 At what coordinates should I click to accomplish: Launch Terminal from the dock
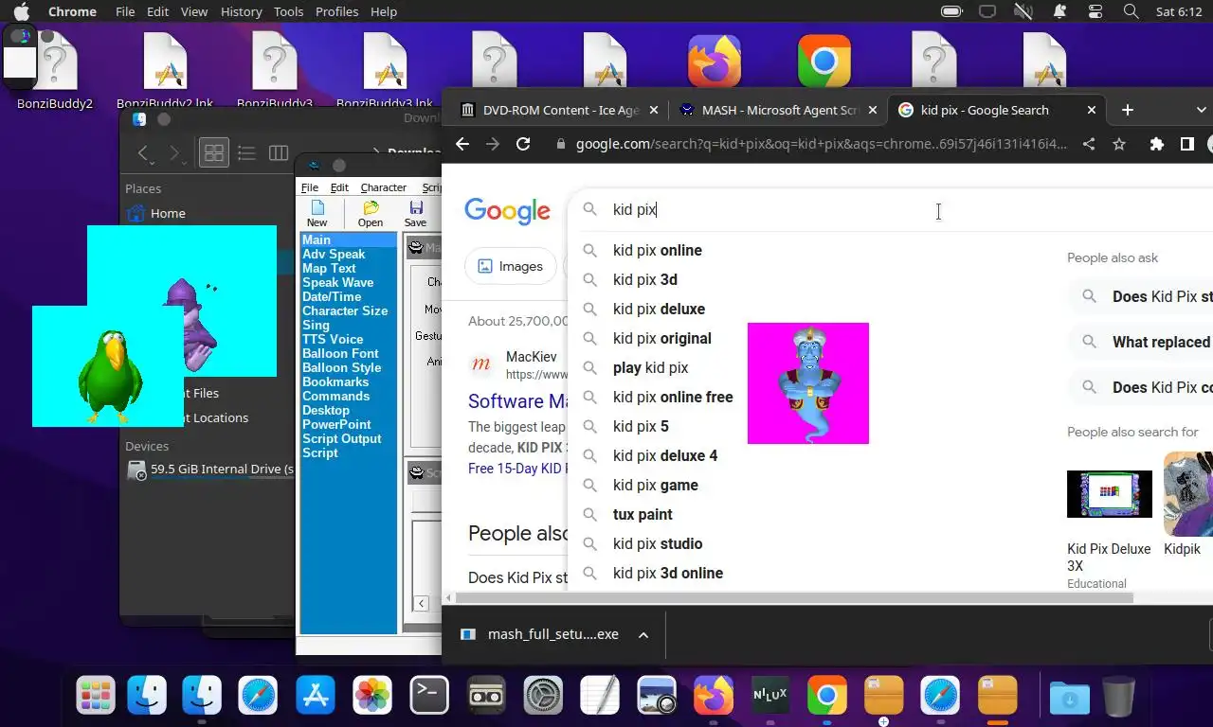(x=428, y=696)
